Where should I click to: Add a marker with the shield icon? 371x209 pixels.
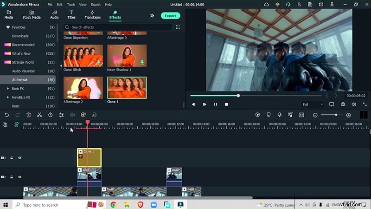pos(269,115)
